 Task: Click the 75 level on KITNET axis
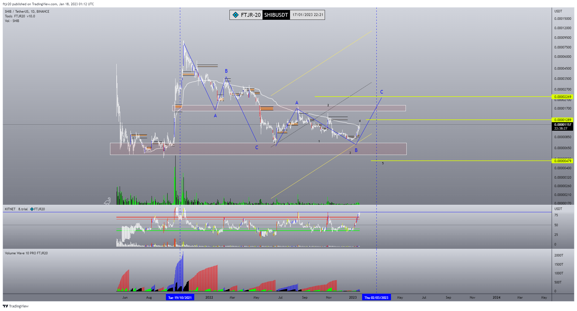556,215
